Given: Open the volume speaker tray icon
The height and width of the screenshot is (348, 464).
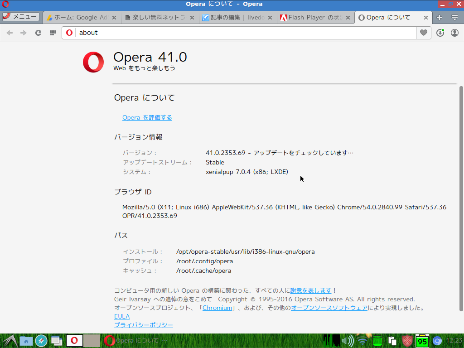Looking at the screenshot, I should click(x=348, y=341).
